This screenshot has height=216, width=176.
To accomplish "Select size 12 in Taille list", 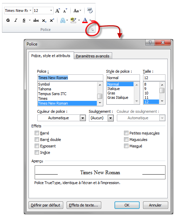I will (x=151, y=102).
